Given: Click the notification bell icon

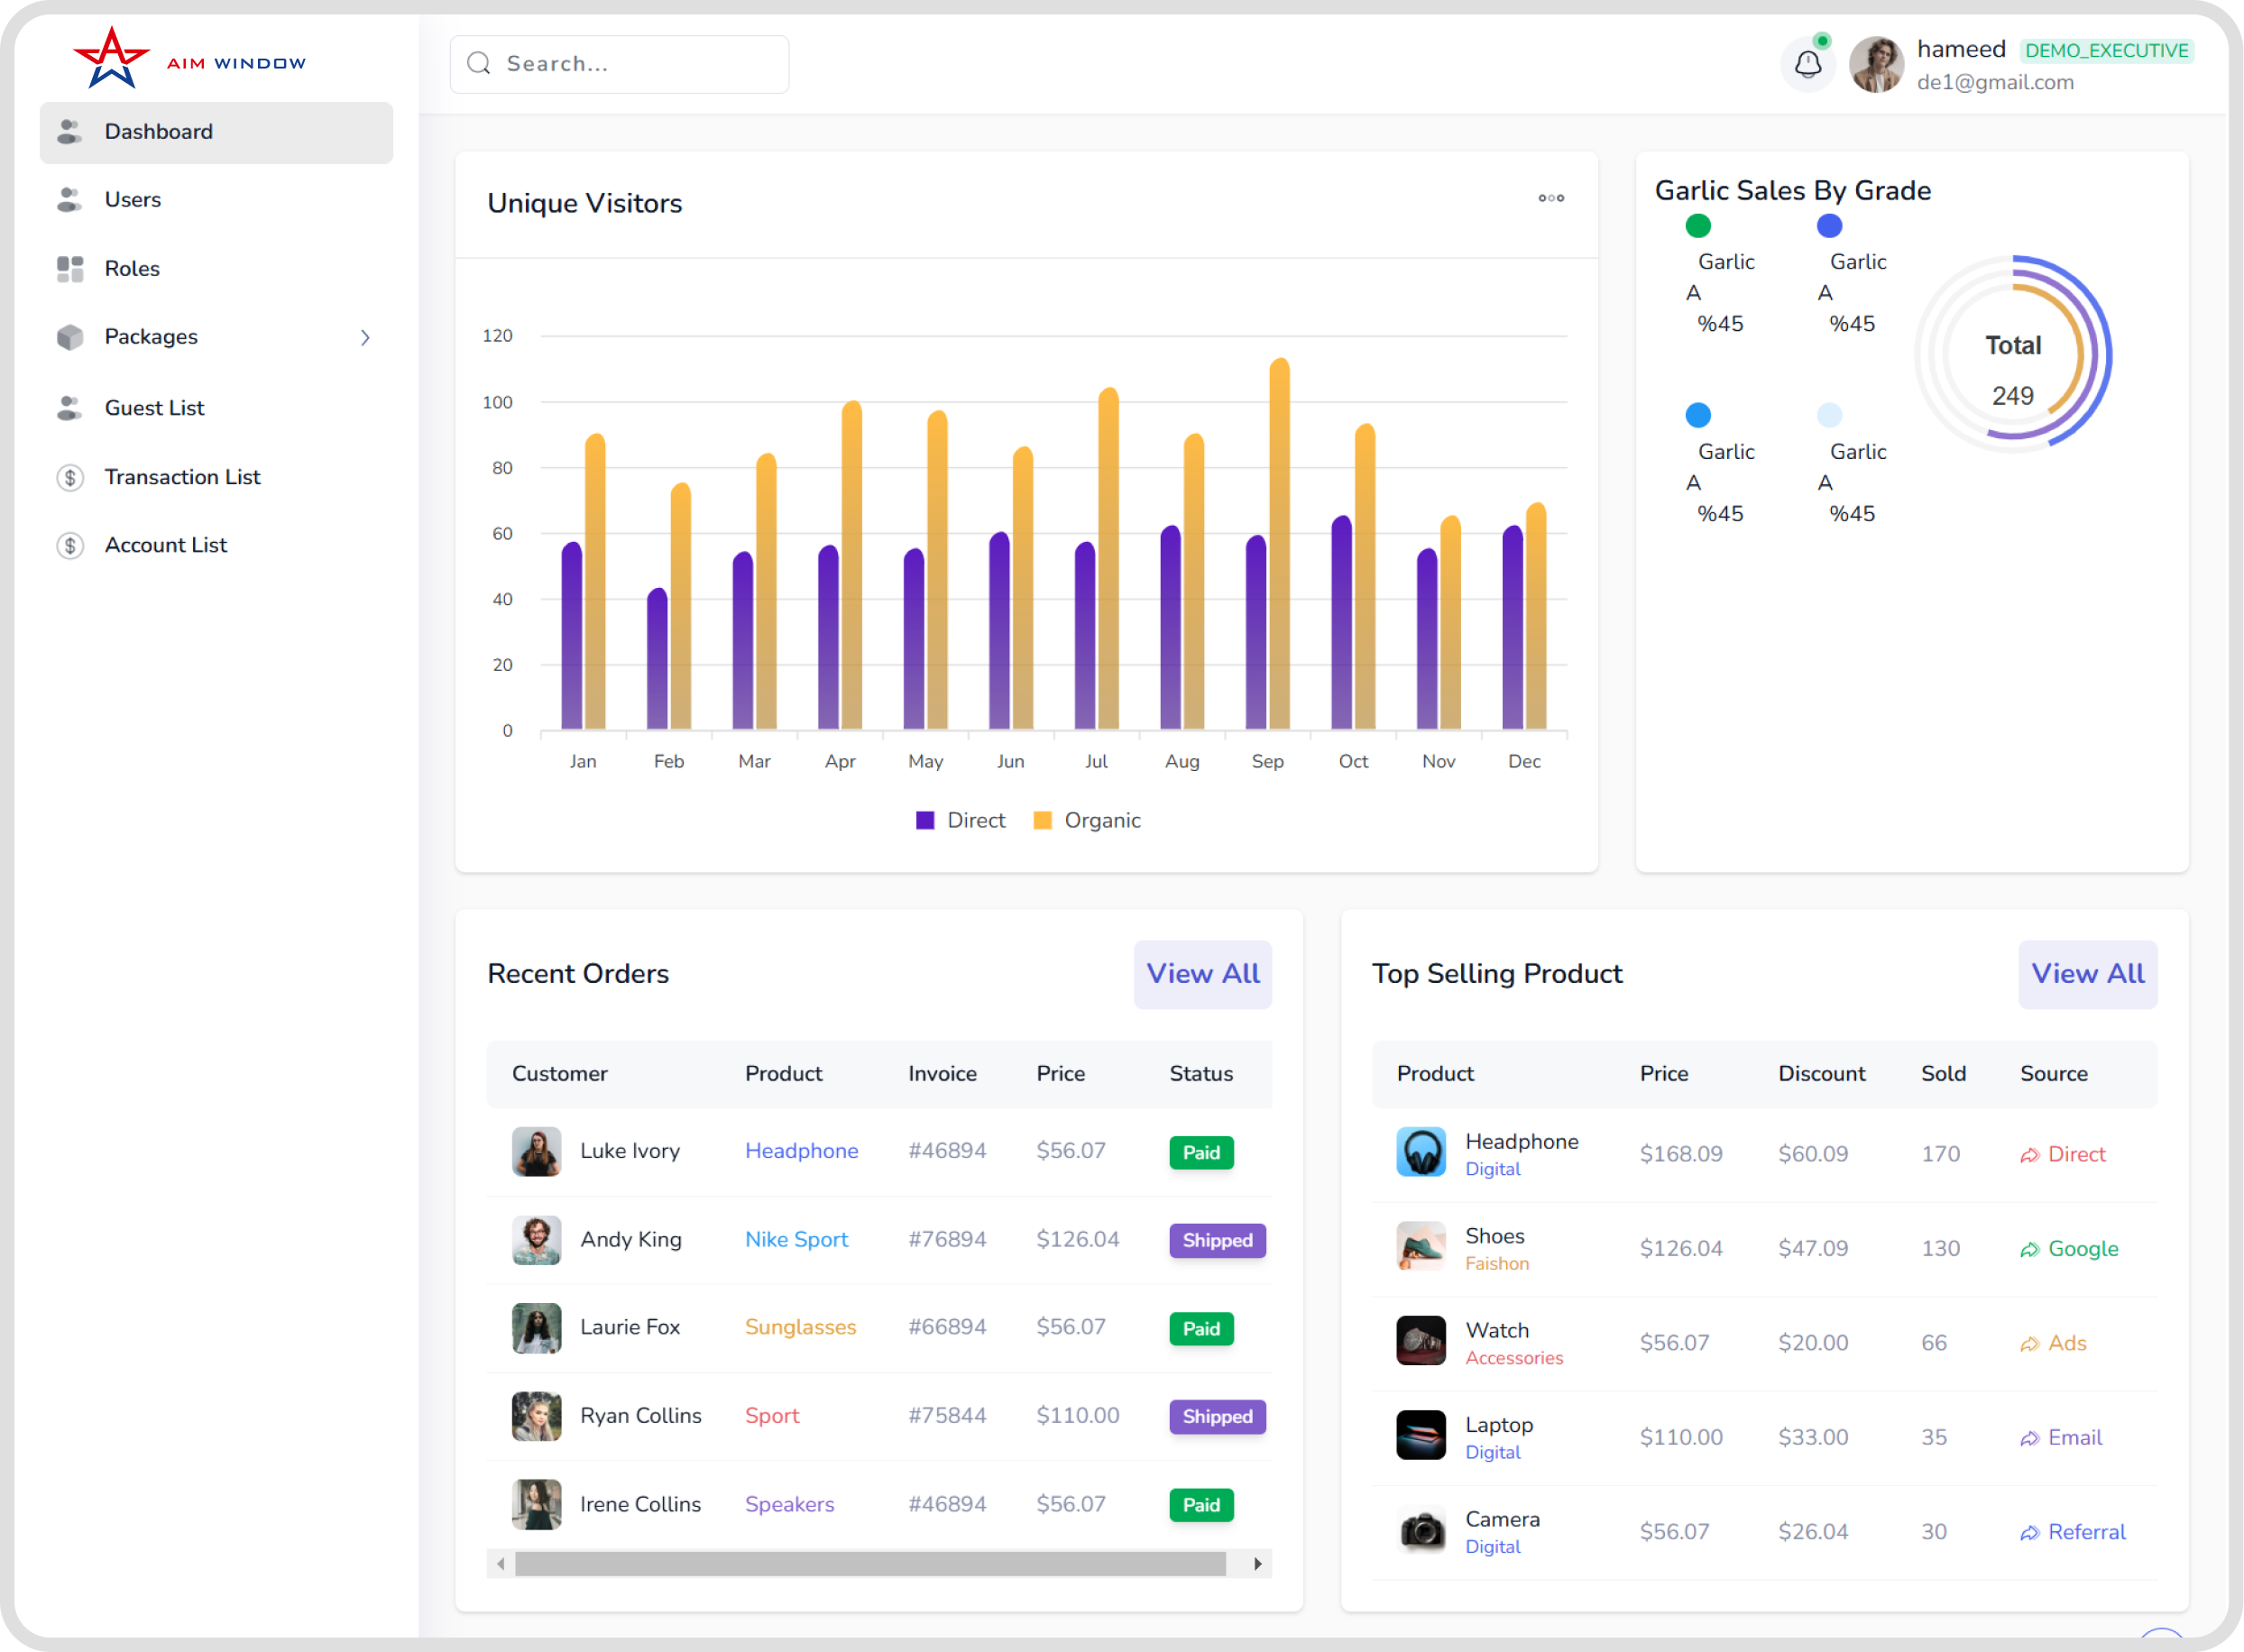Looking at the screenshot, I should pyautogui.click(x=1807, y=65).
